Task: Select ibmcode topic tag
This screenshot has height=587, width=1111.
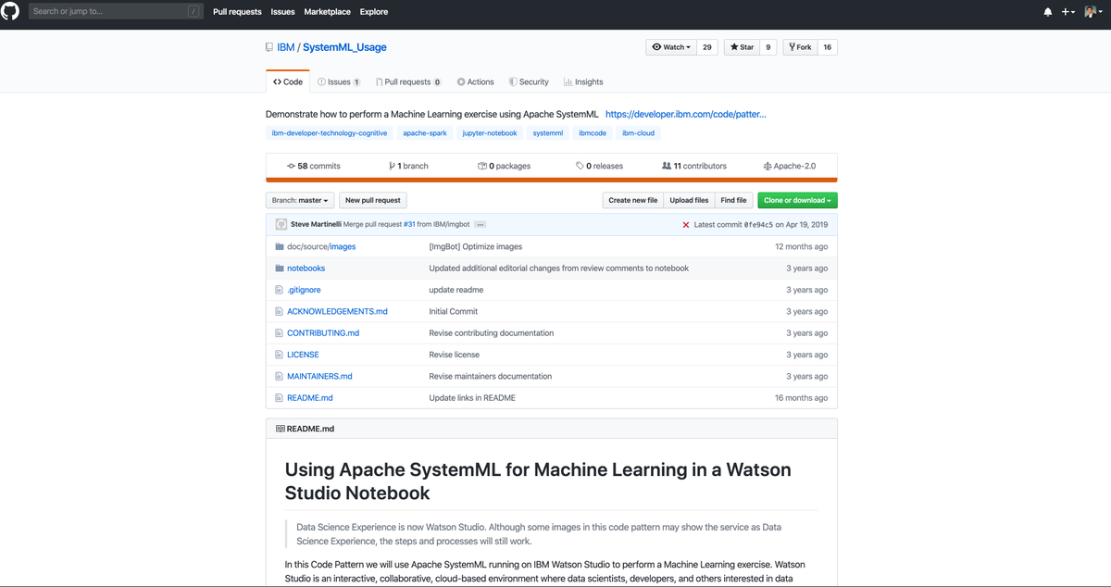Action: pyautogui.click(x=593, y=133)
